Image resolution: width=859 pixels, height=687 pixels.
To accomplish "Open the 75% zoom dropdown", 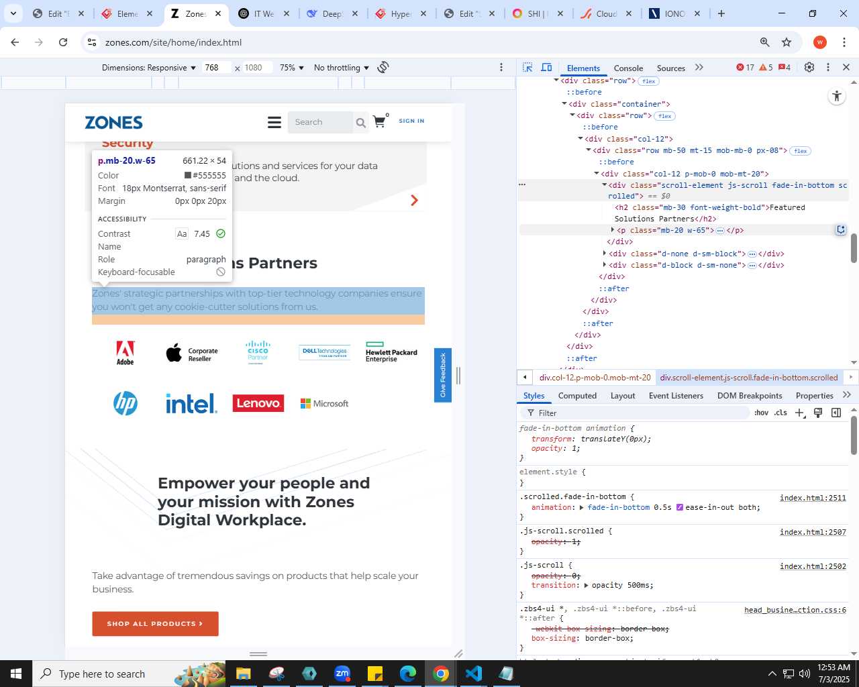I will tap(292, 68).
